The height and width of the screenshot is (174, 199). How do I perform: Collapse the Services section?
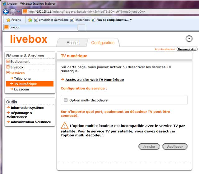[x=8, y=73]
